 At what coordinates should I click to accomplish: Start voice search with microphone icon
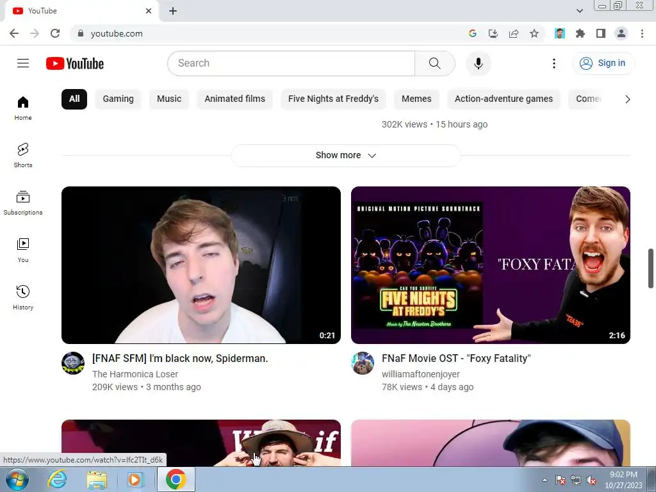pyautogui.click(x=478, y=63)
